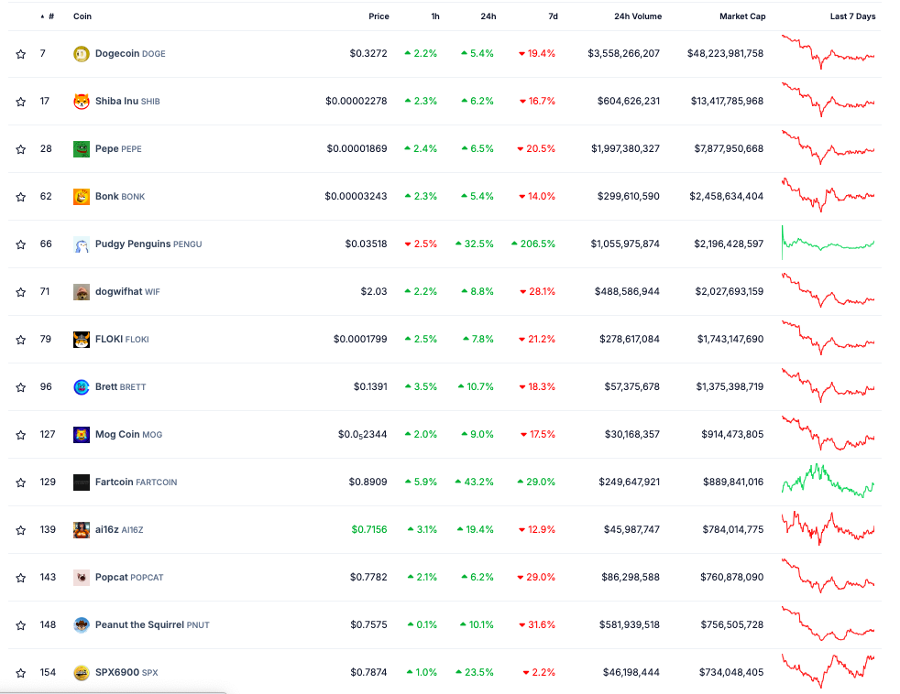Viewport: 900px width, 694px height.
Task: Sort by 1h change header
Action: tap(435, 16)
